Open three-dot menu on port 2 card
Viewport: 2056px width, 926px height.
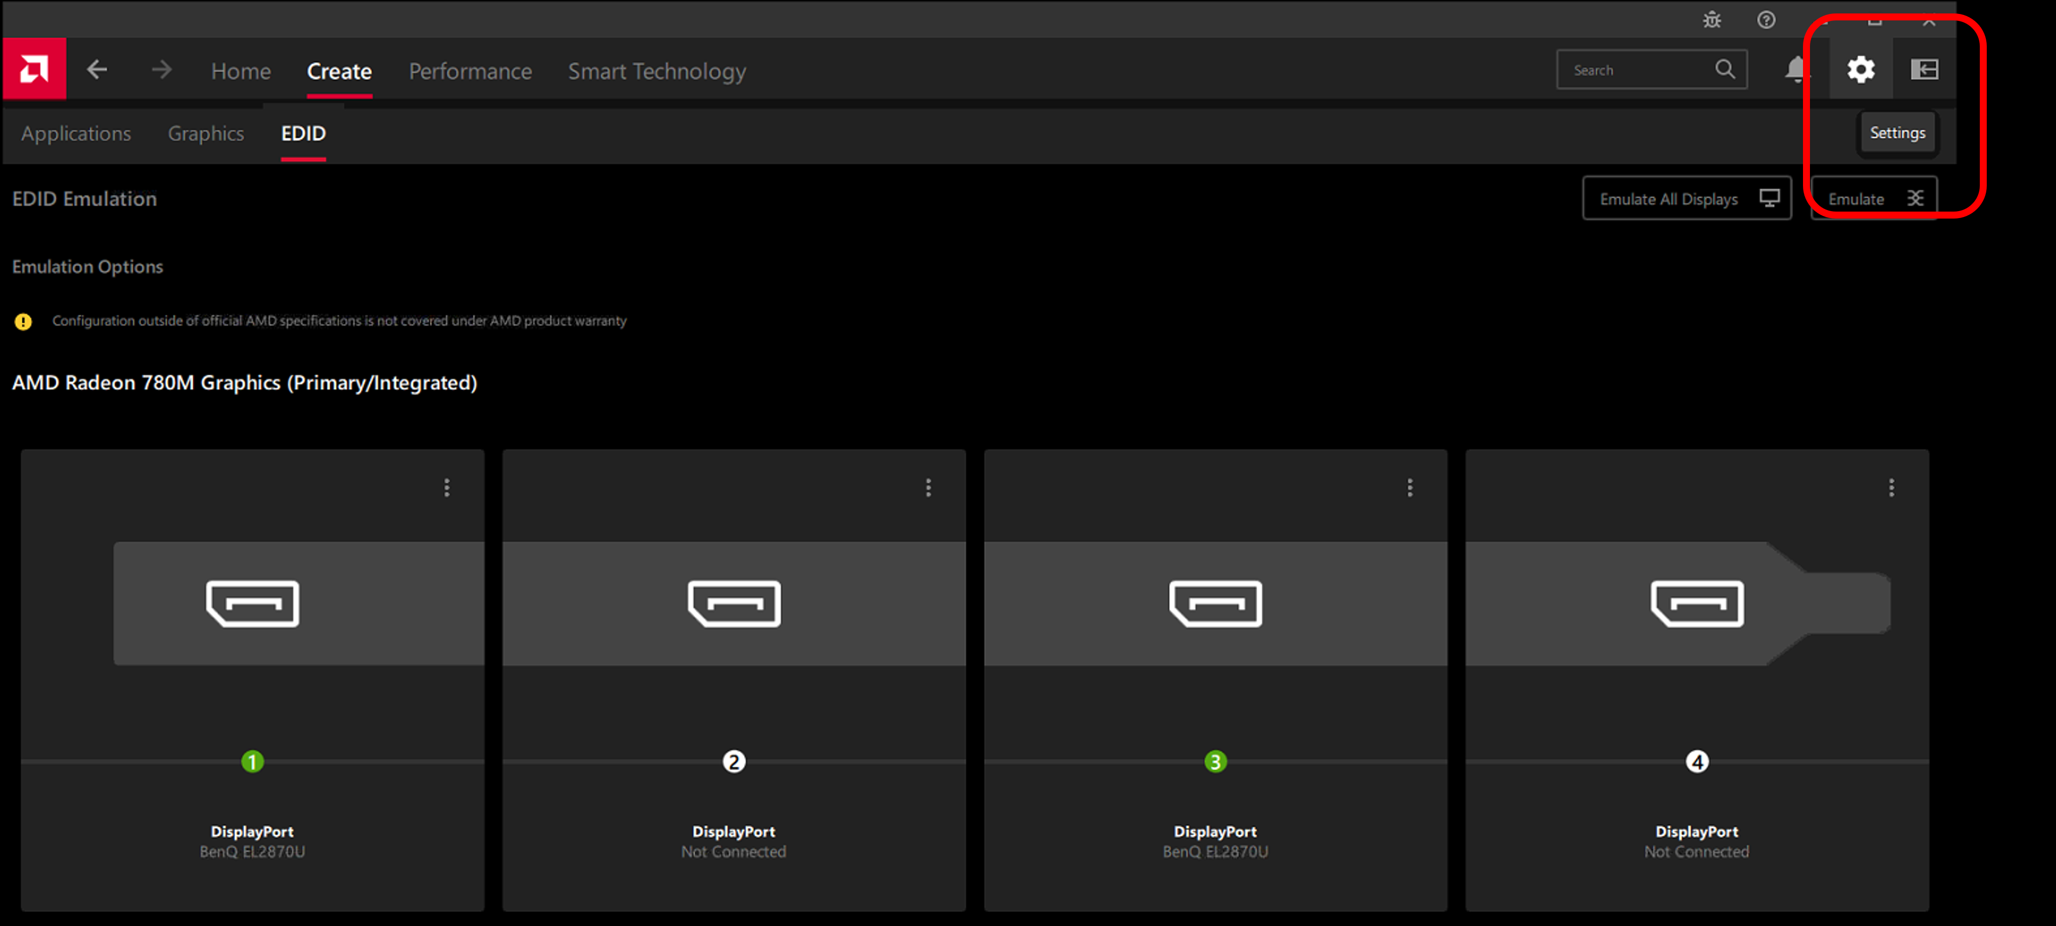tap(928, 487)
